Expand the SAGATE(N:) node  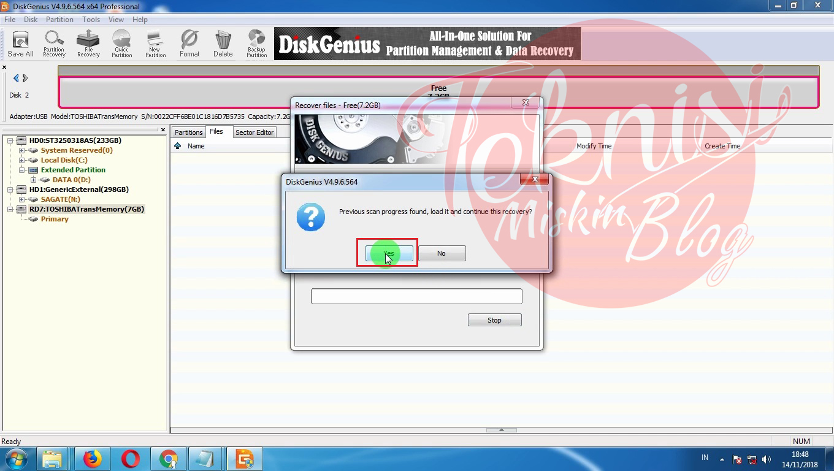click(21, 199)
